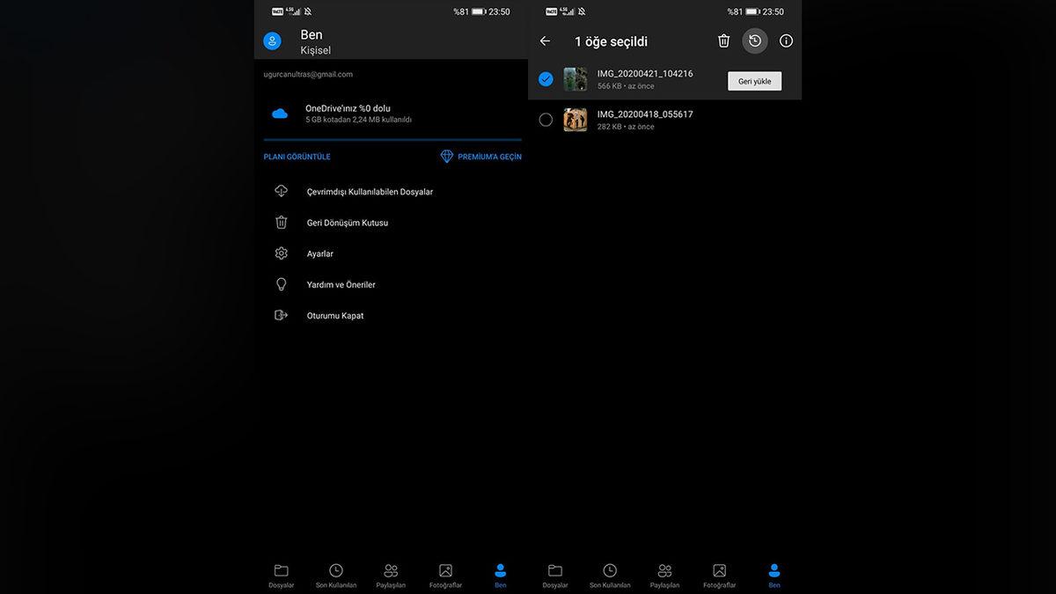Open the info details icon
This screenshot has height=594, width=1056.
click(x=786, y=41)
